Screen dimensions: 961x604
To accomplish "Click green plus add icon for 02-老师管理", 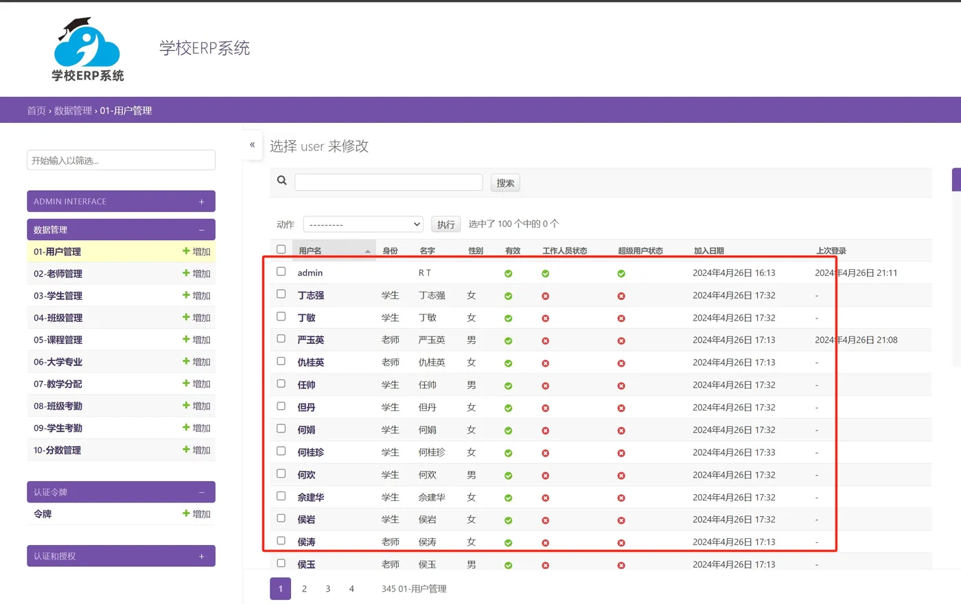I will [x=186, y=273].
